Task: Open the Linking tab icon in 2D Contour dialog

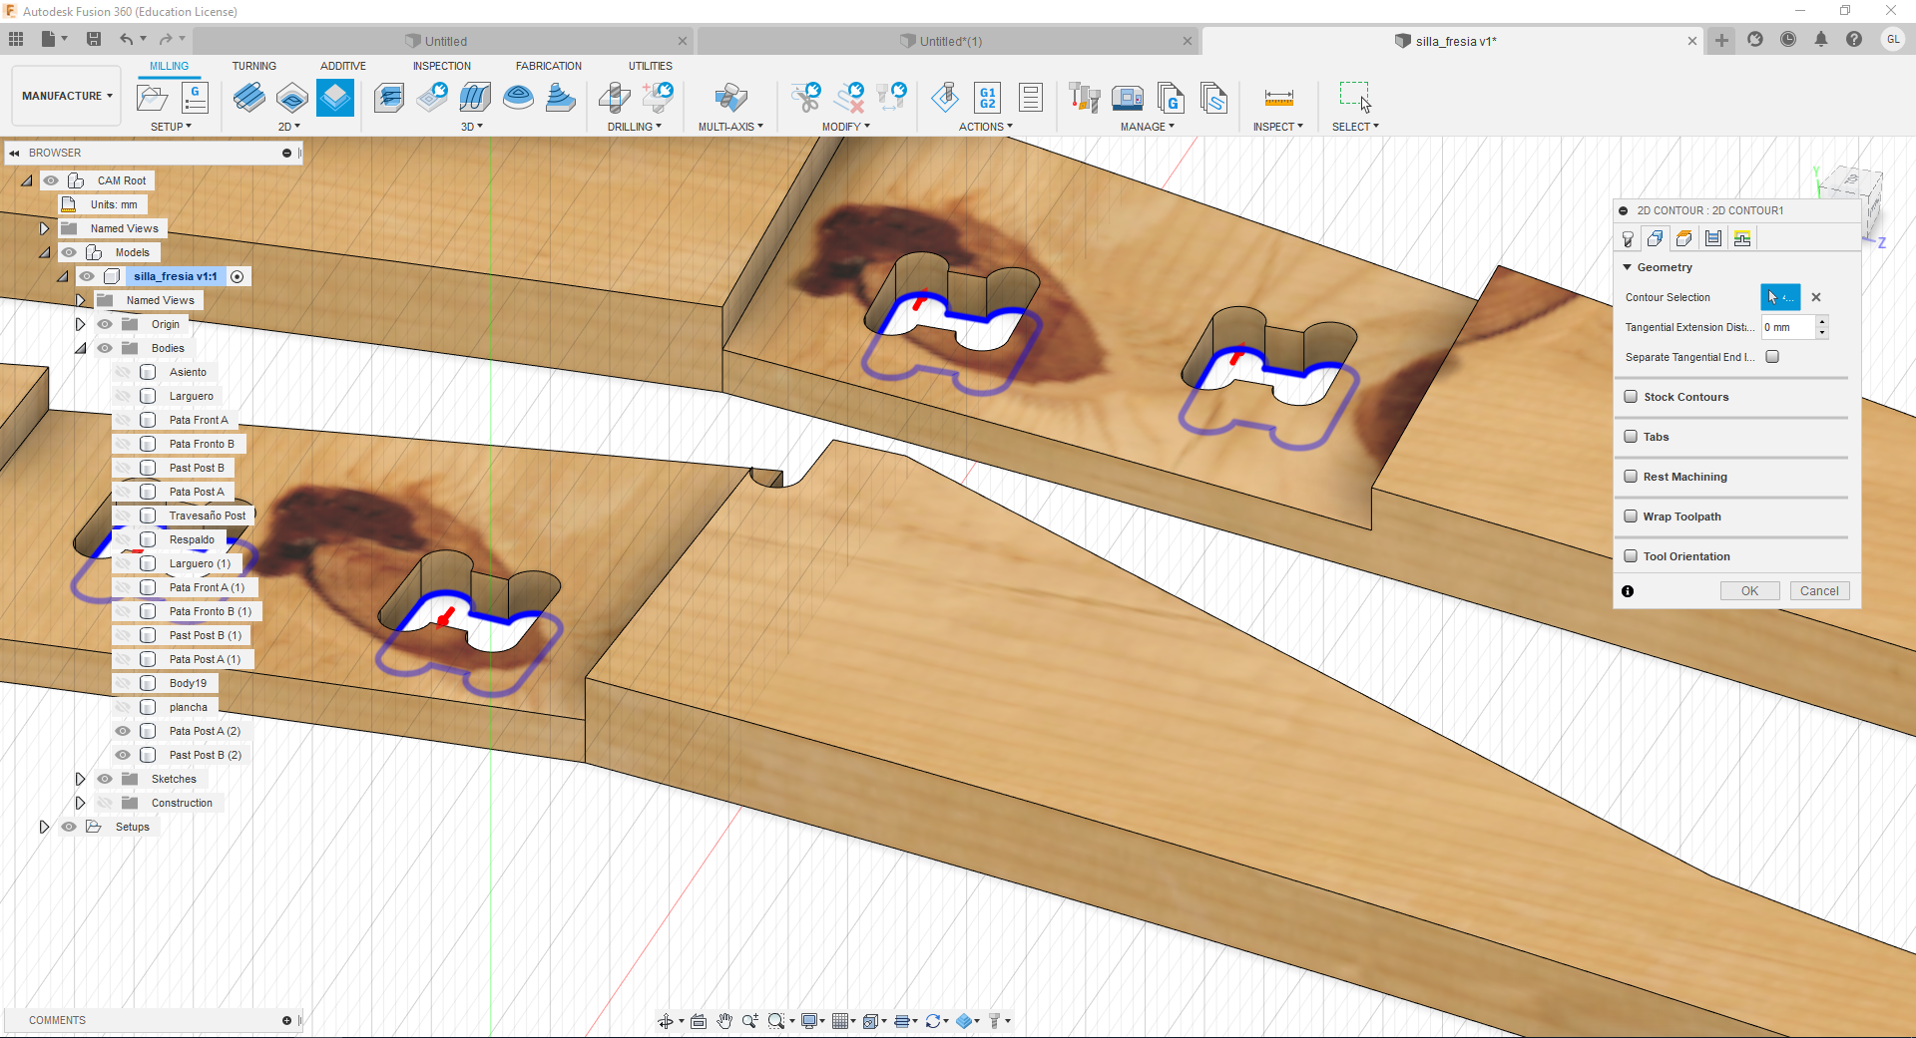Action: coord(1742,238)
